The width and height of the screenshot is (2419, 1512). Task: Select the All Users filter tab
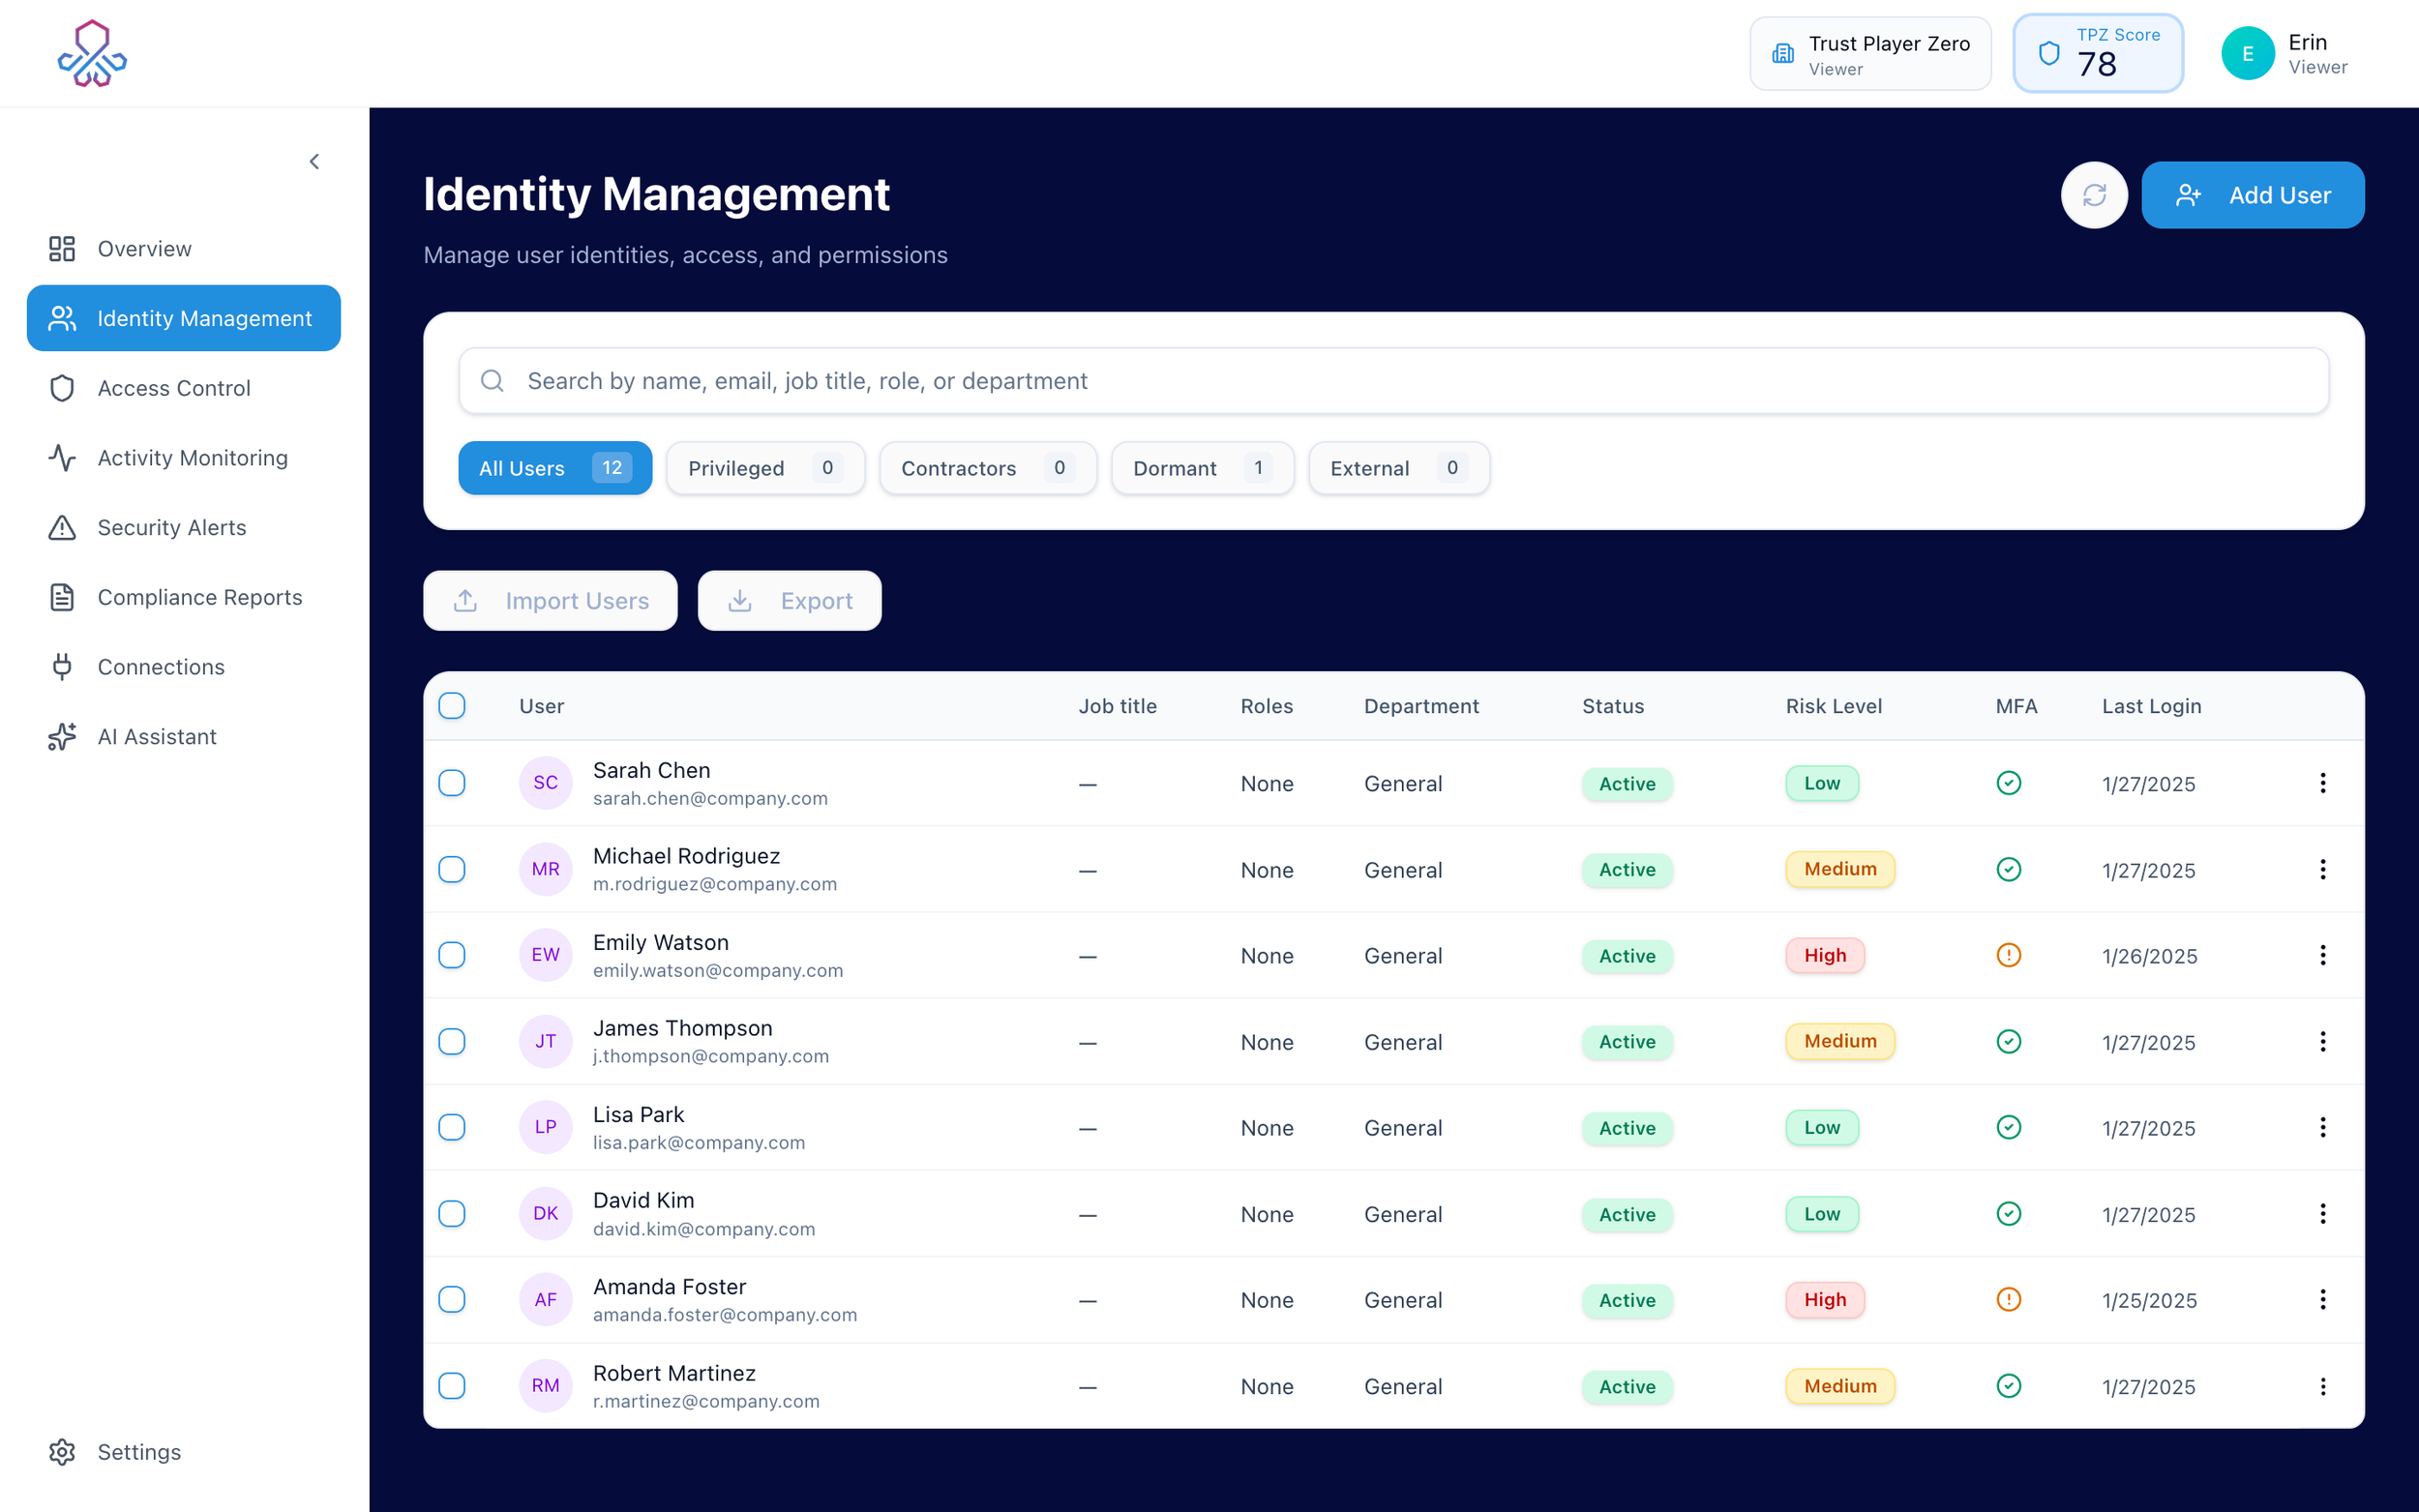(x=555, y=468)
